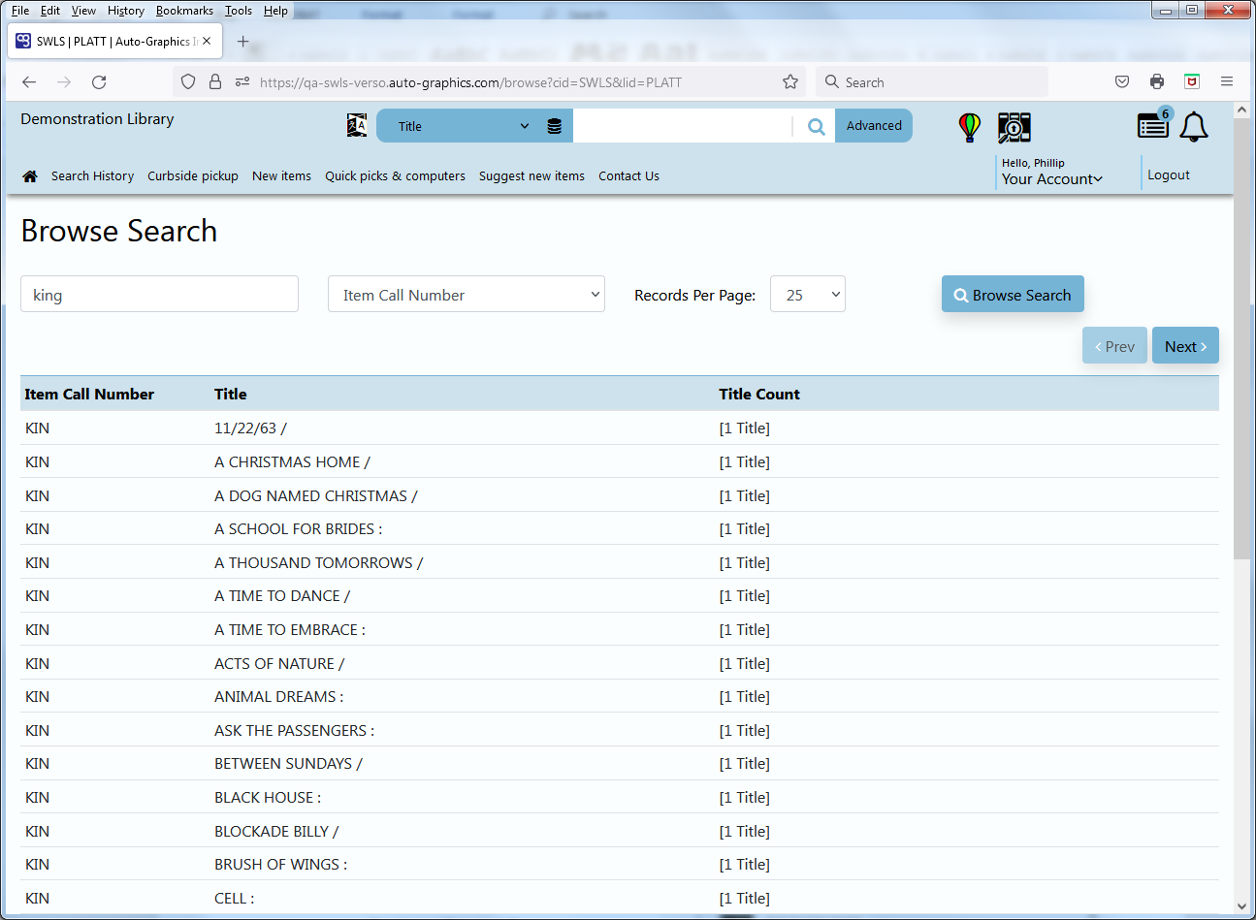Open the notifications bell
1256x920 pixels.
coord(1194,126)
